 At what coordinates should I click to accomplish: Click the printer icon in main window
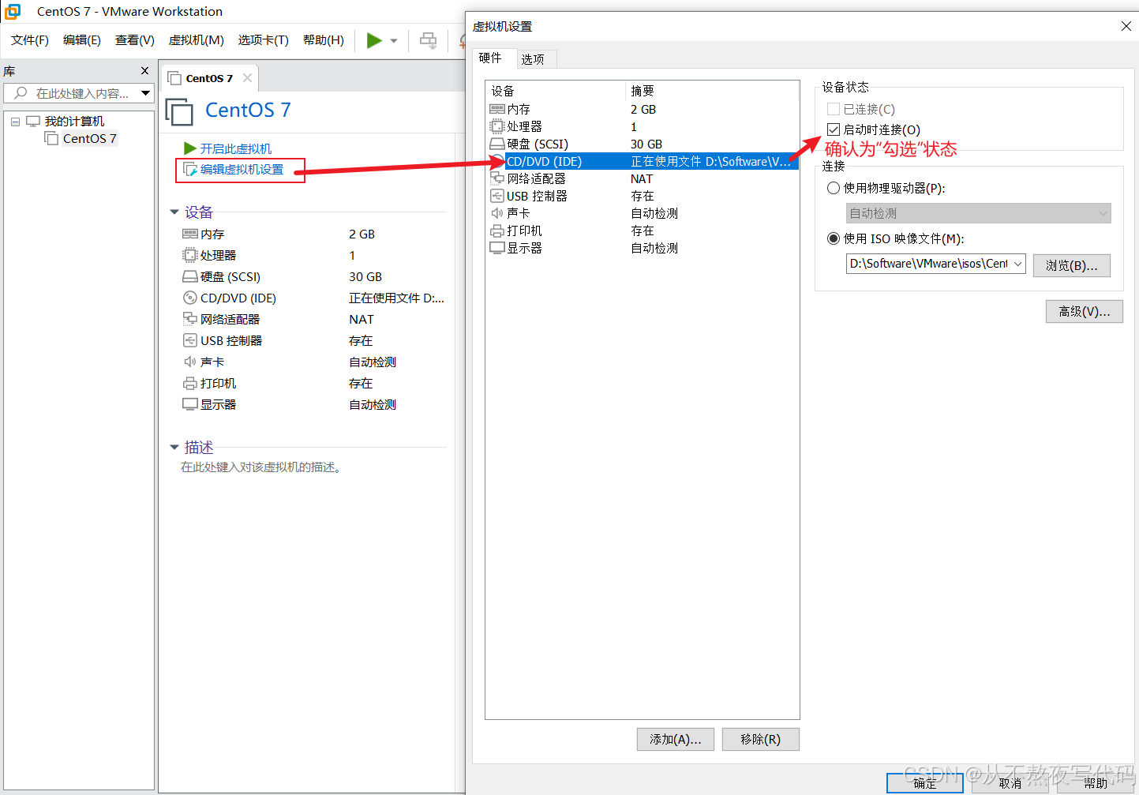pos(189,383)
